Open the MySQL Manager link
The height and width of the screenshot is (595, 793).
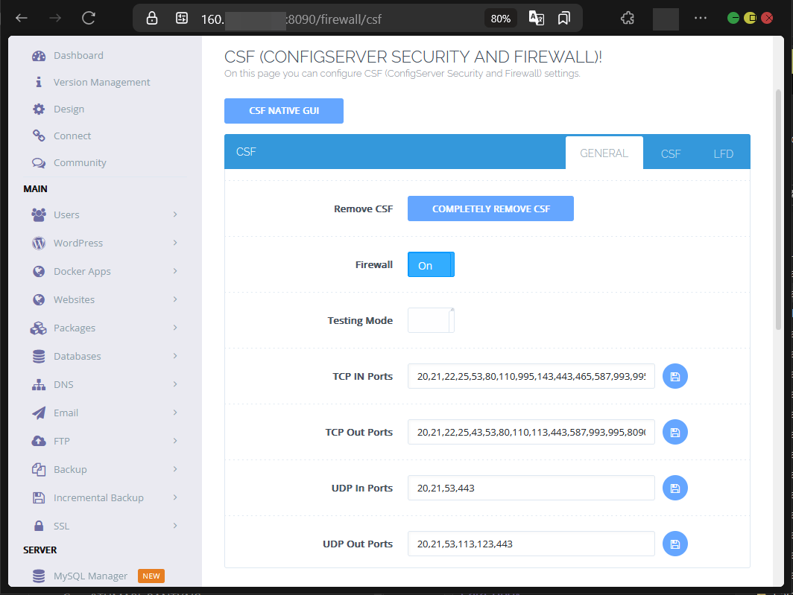point(90,576)
